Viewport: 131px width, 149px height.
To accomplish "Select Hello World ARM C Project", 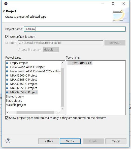I will [x=27, y=67].
